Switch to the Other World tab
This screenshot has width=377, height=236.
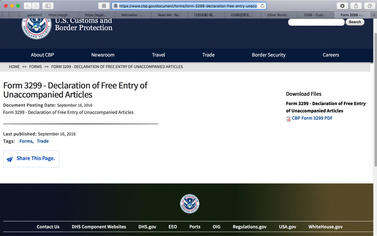click(x=279, y=15)
